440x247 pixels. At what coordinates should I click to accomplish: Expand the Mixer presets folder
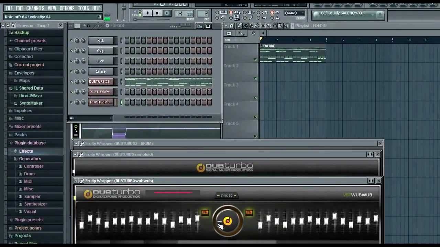point(28,127)
